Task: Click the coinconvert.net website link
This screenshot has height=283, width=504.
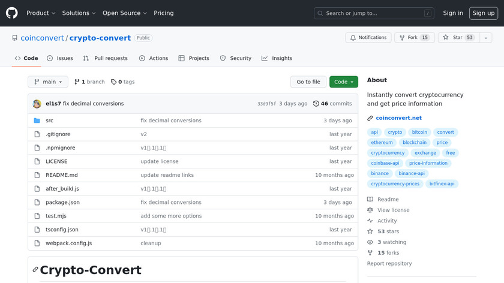Action: (399, 118)
